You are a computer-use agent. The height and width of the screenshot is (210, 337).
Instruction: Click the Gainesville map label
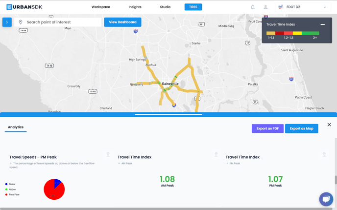170,84
